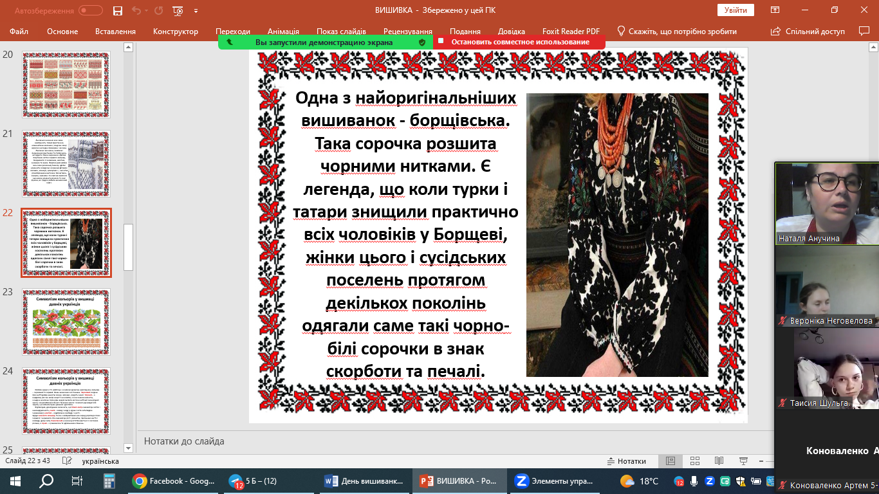The width and height of the screenshot is (879, 494).
Task: Open Task View on the taskbar
Action: click(x=77, y=481)
